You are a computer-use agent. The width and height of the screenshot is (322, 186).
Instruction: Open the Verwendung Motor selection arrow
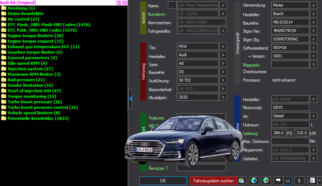(314, 6)
